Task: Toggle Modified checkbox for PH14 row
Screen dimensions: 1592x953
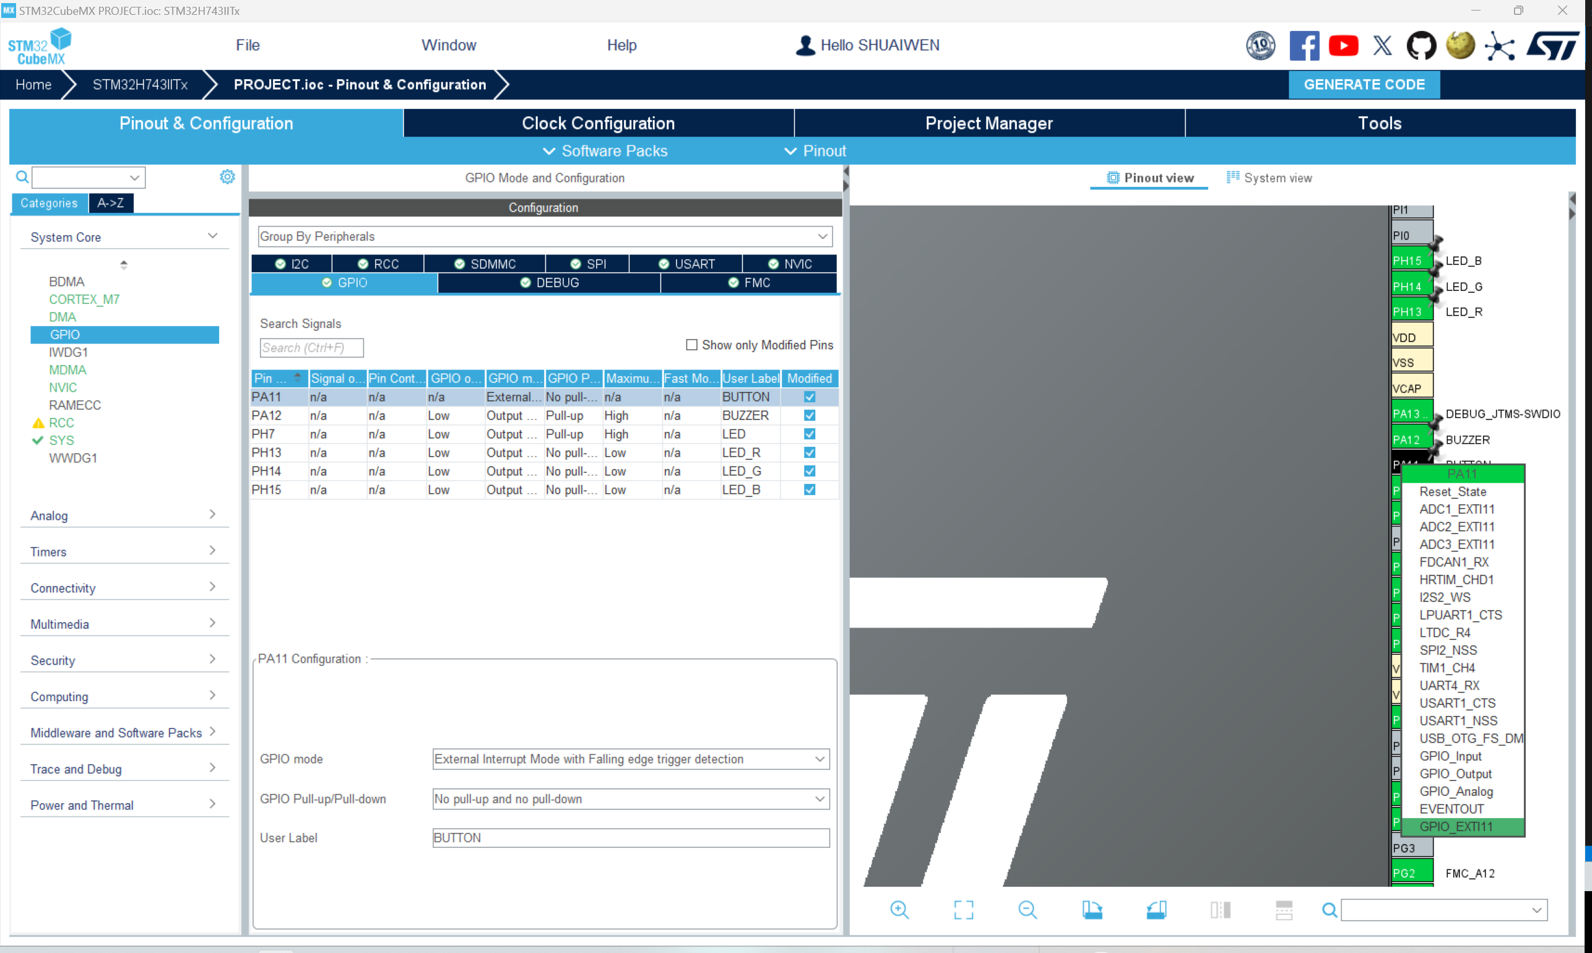Action: (809, 472)
